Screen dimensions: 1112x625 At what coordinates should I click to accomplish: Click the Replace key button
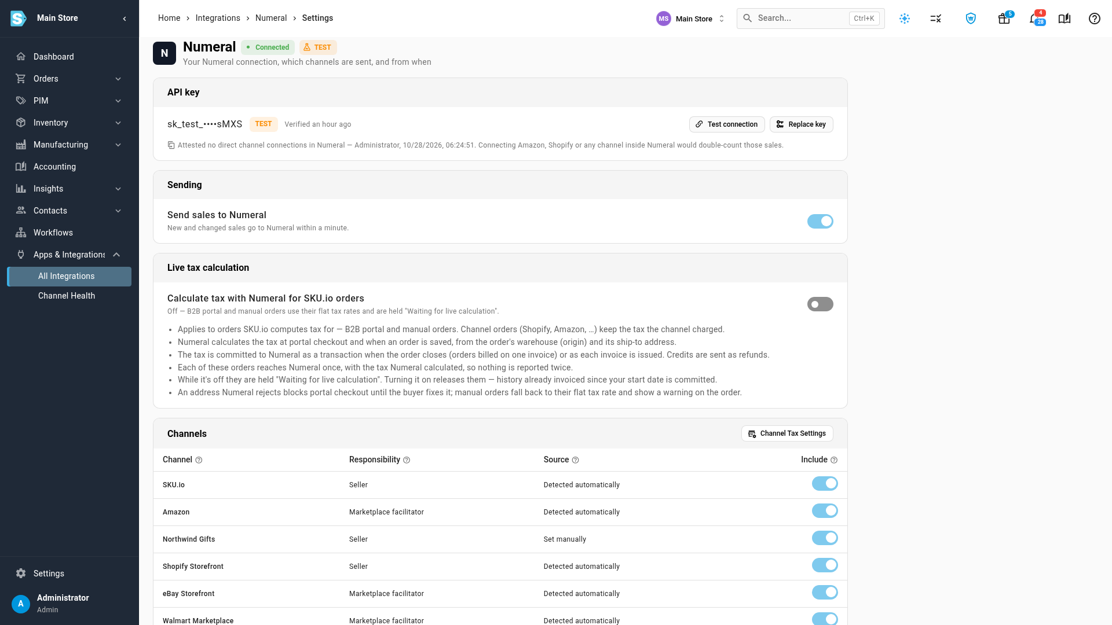[802, 124]
